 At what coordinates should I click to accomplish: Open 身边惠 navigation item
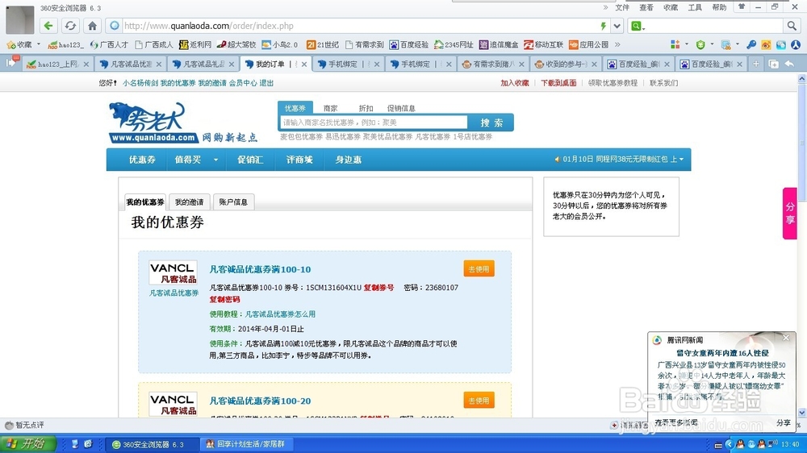[x=349, y=160]
